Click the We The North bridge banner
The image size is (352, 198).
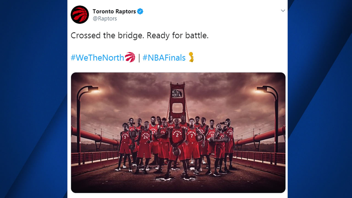pos(177,93)
